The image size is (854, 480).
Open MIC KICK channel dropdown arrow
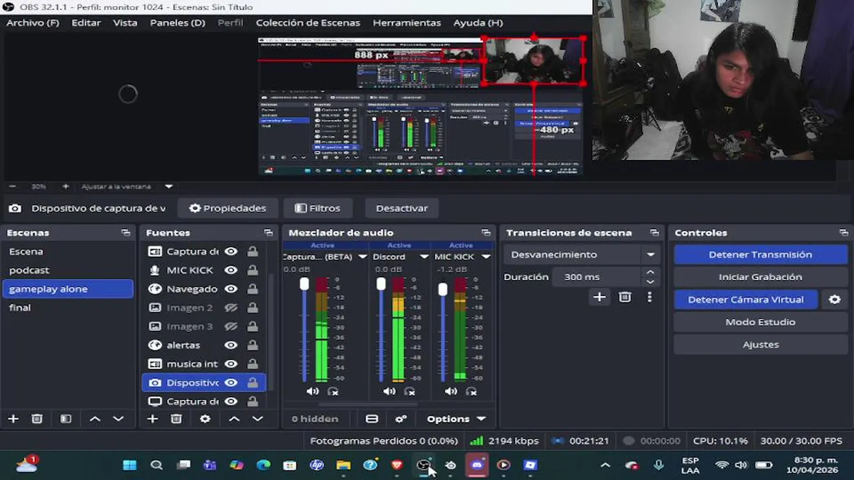tap(486, 257)
